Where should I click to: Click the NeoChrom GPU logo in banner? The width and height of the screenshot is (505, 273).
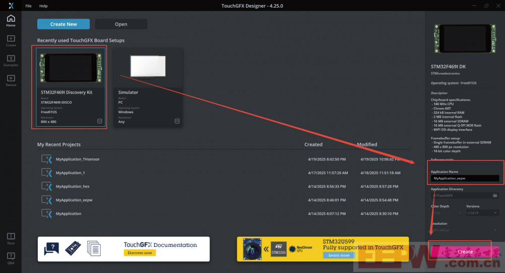pos(300,249)
